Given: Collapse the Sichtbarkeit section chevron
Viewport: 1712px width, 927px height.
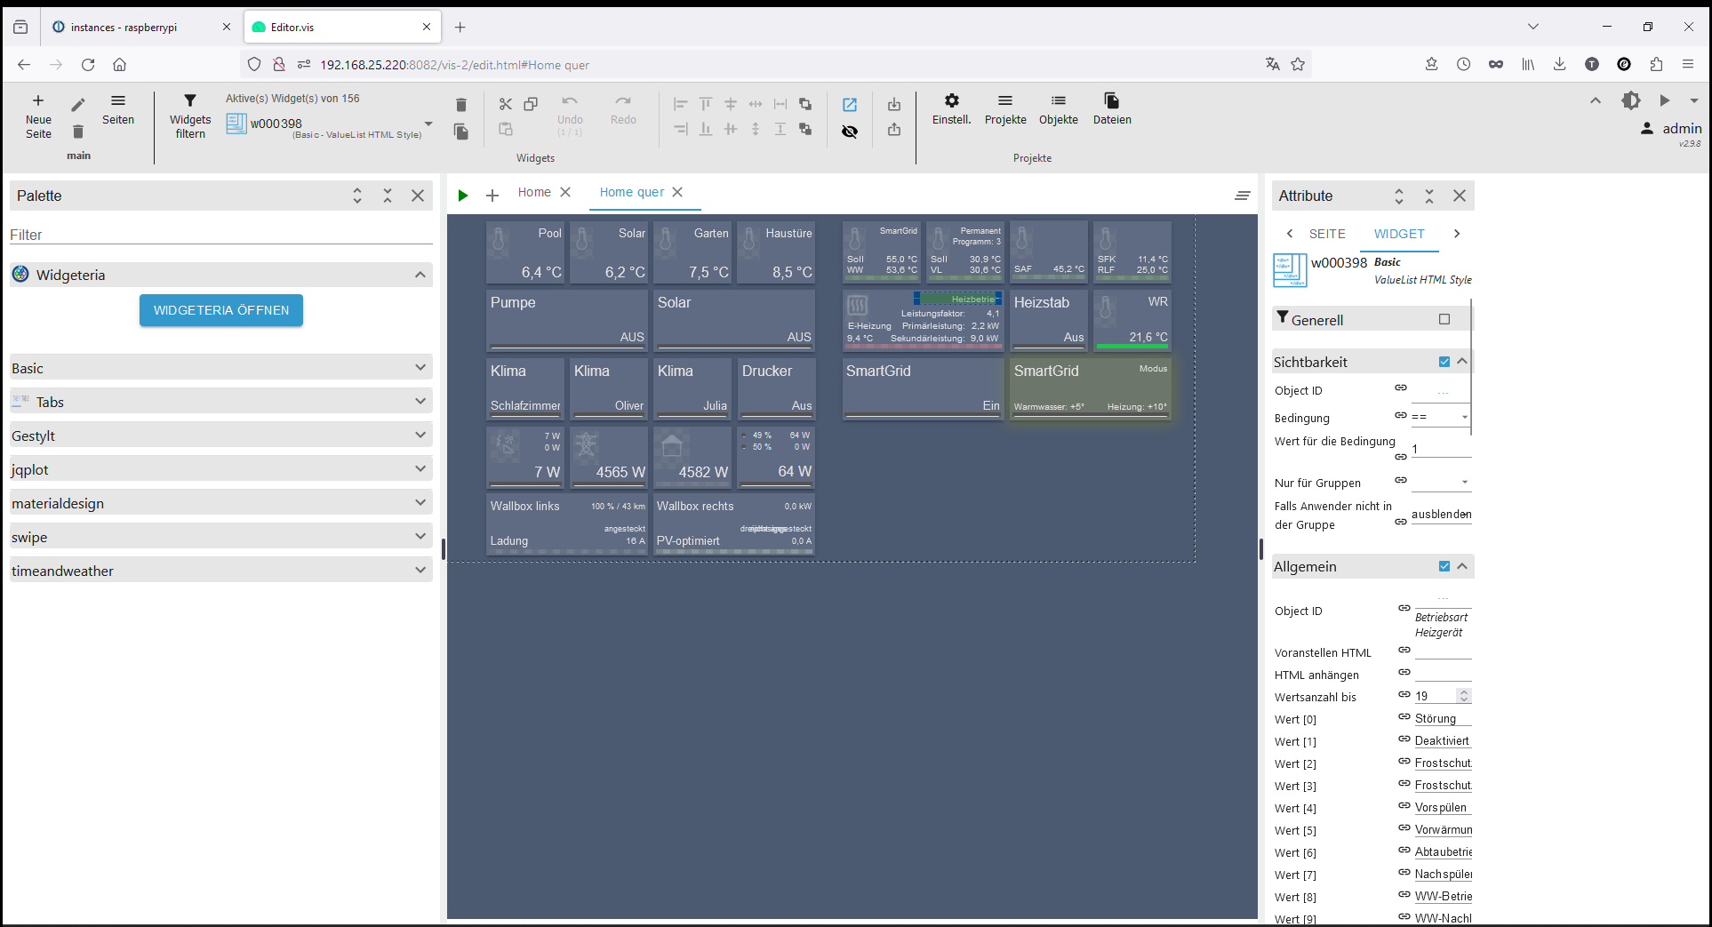Looking at the screenshot, I should pyautogui.click(x=1462, y=361).
